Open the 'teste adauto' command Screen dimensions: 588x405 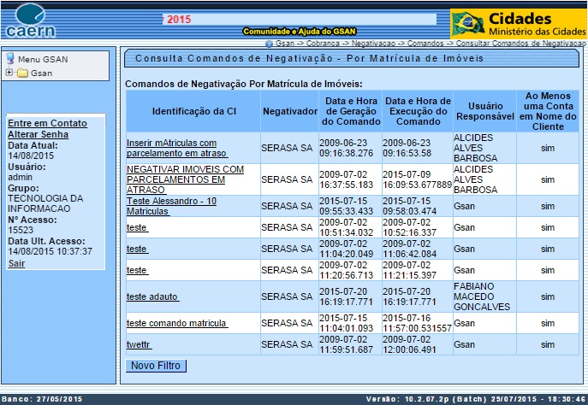[x=152, y=296]
